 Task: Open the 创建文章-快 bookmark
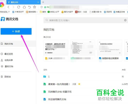coord(95,12)
